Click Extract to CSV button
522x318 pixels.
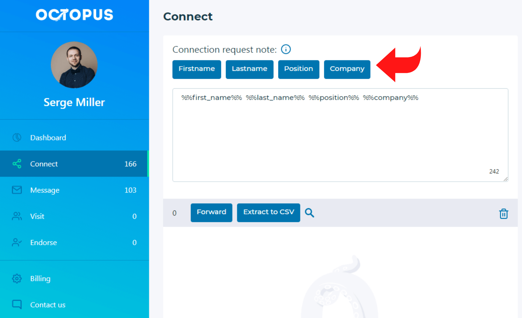(269, 212)
